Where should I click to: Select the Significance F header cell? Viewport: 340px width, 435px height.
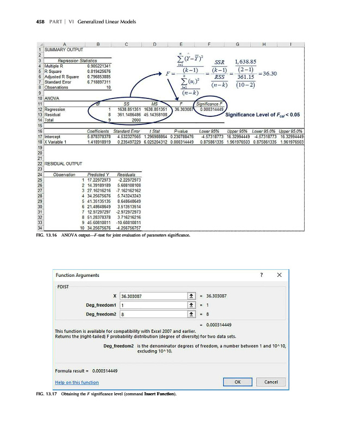pos(209,104)
